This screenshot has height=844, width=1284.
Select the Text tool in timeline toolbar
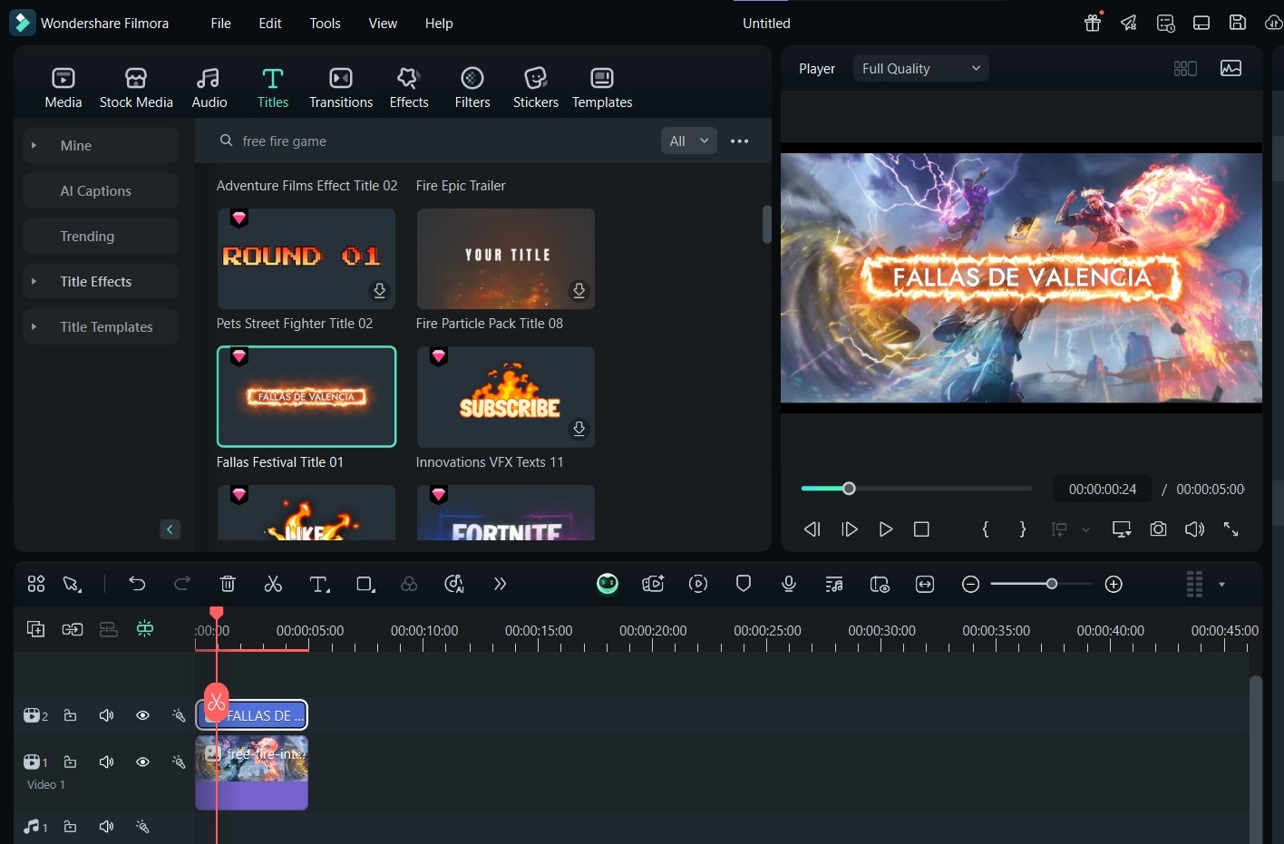tap(319, 584)
